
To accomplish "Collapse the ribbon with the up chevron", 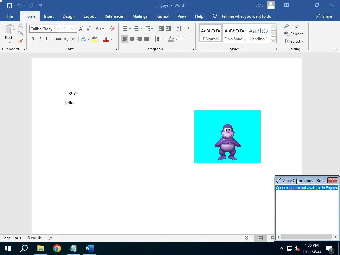I will [x=335, y=50].
